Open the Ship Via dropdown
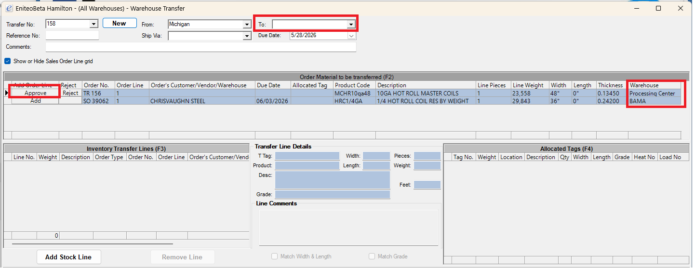The image size is (695, 269). pyautogui.click(x=247, y=36)
